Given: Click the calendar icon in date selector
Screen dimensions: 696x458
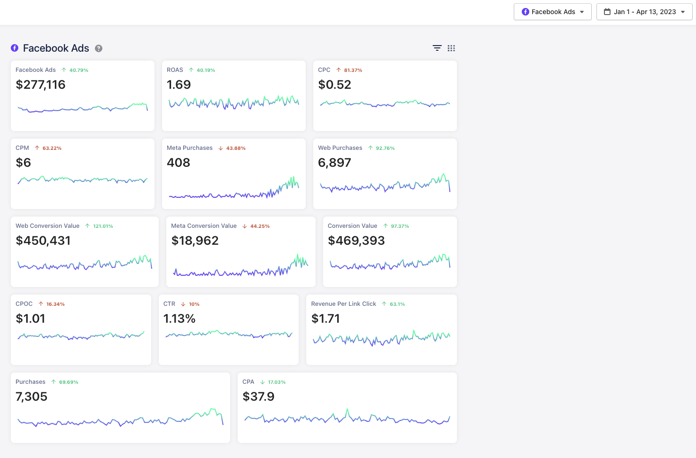Looking at the screenshot, I should coord(607,12).
